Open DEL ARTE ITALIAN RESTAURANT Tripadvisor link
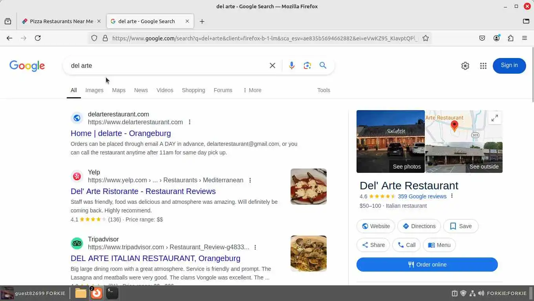Screen dimensions: 534x301 coord(155,258)
